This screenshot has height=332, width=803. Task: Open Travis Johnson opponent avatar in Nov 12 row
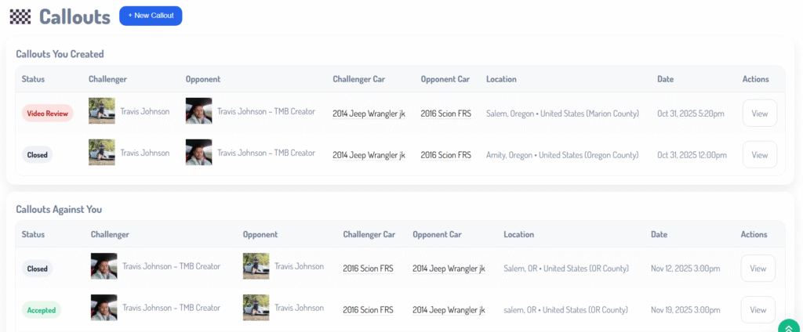(x=256, y=266)
